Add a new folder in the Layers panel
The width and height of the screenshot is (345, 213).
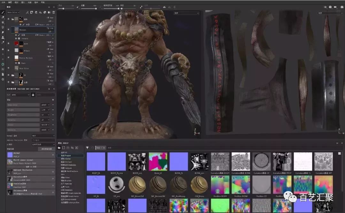49,12
